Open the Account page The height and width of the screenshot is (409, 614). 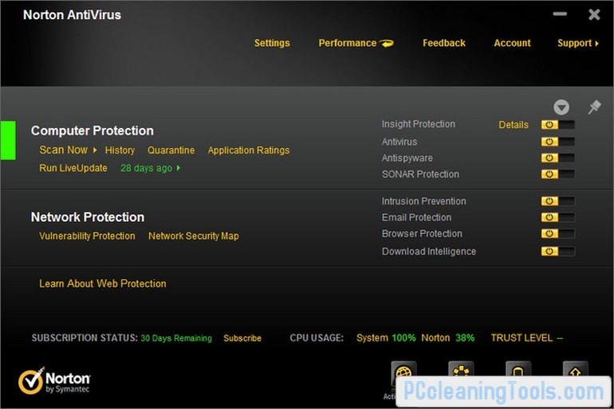(512, 43)
